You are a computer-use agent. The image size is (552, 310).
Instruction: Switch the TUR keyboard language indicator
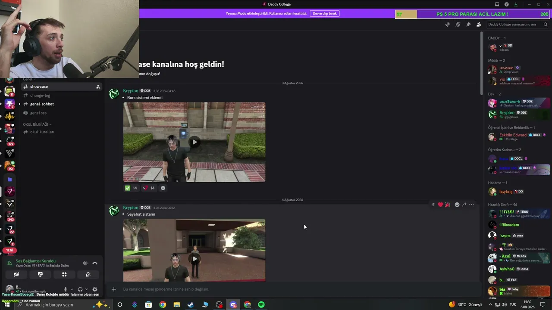[513, 305]
